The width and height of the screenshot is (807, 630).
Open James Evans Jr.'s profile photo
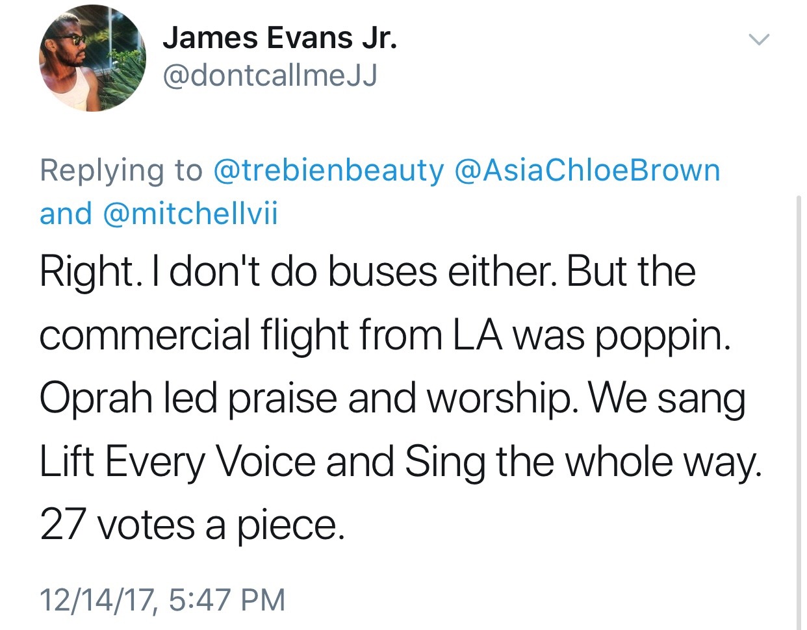(92, 58)
